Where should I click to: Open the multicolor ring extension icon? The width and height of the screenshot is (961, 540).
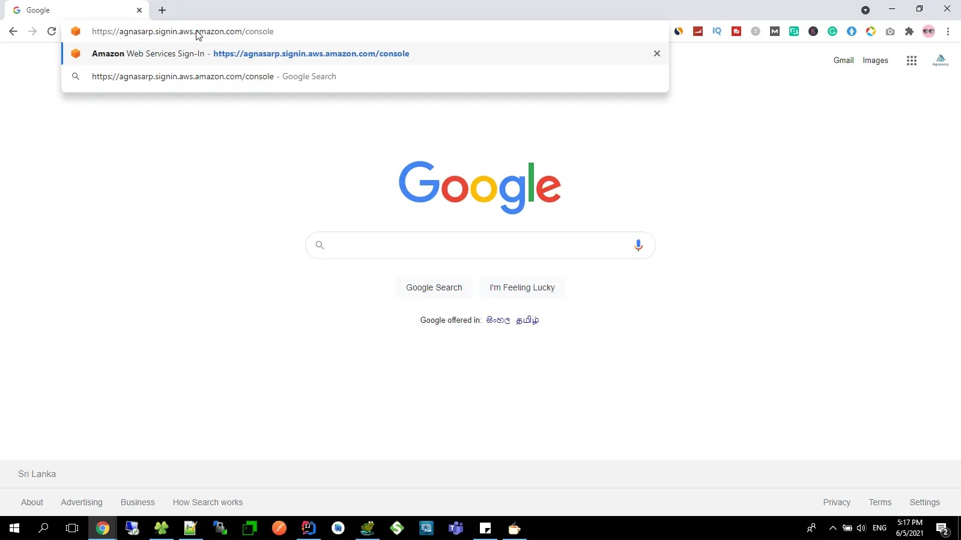point(871,31)
